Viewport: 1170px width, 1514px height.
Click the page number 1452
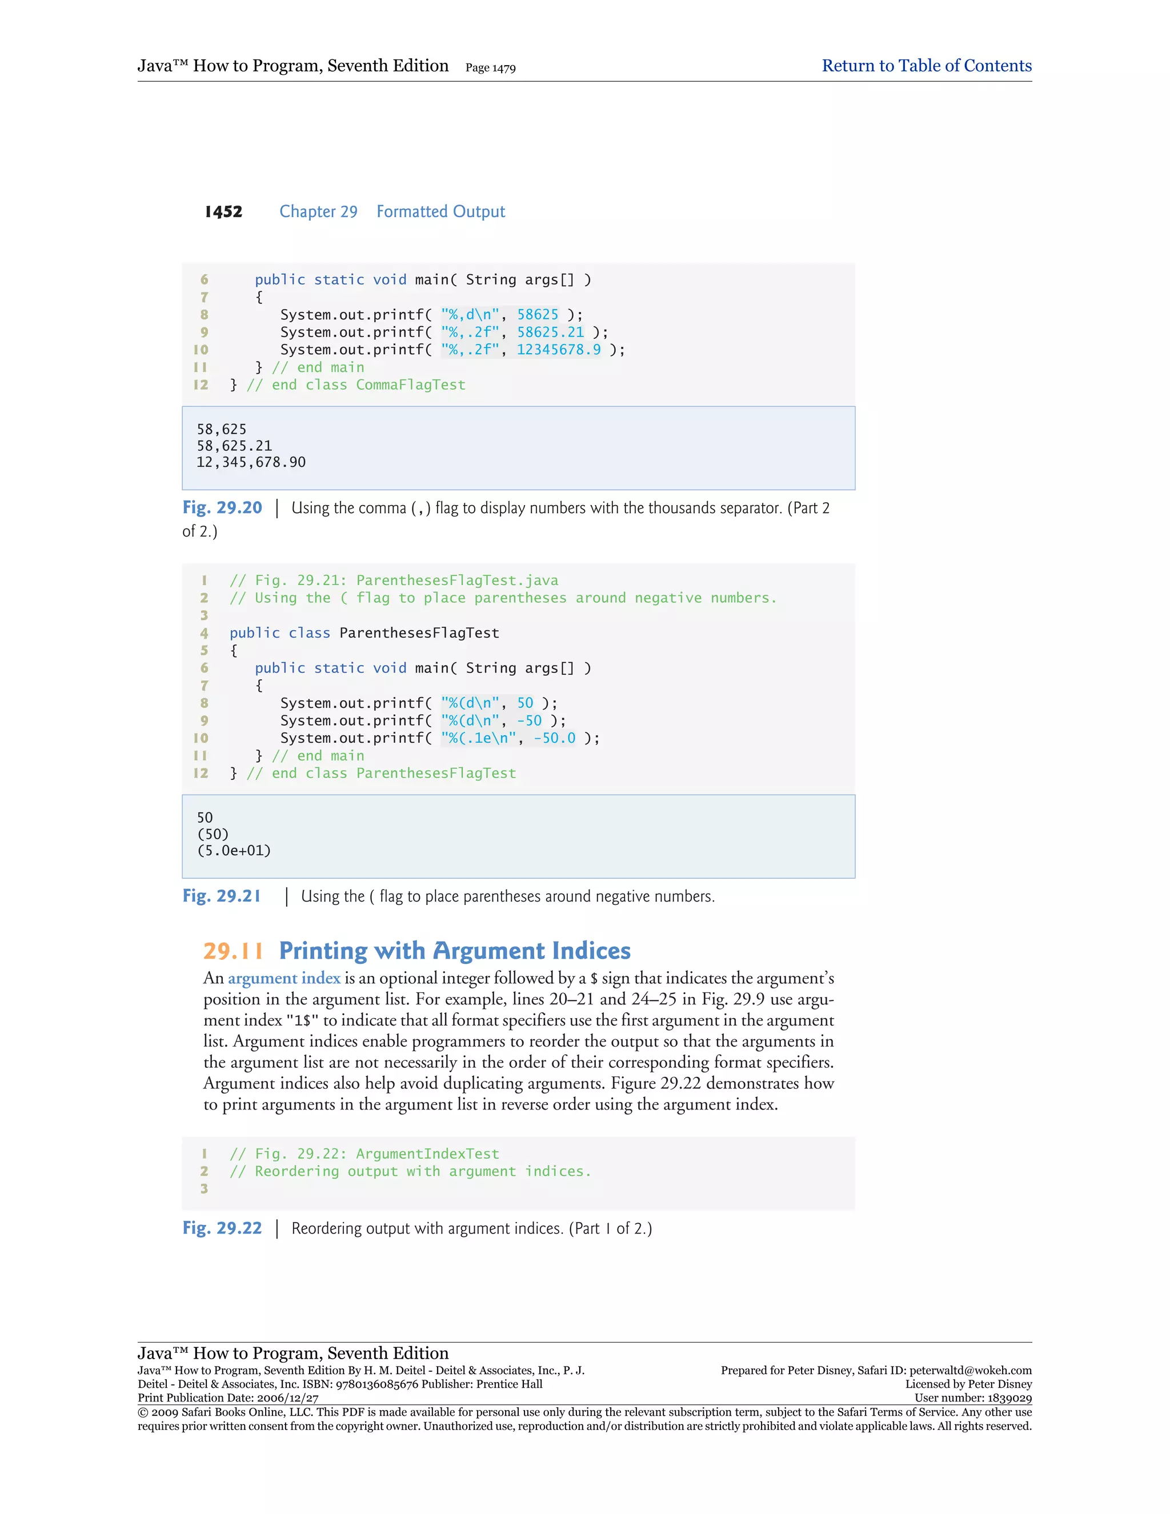[223, 211]
